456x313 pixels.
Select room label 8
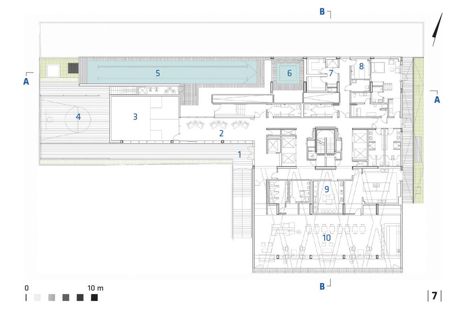point(361,67)
